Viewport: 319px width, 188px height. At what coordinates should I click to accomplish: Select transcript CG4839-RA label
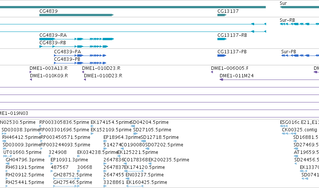point(53,35)
